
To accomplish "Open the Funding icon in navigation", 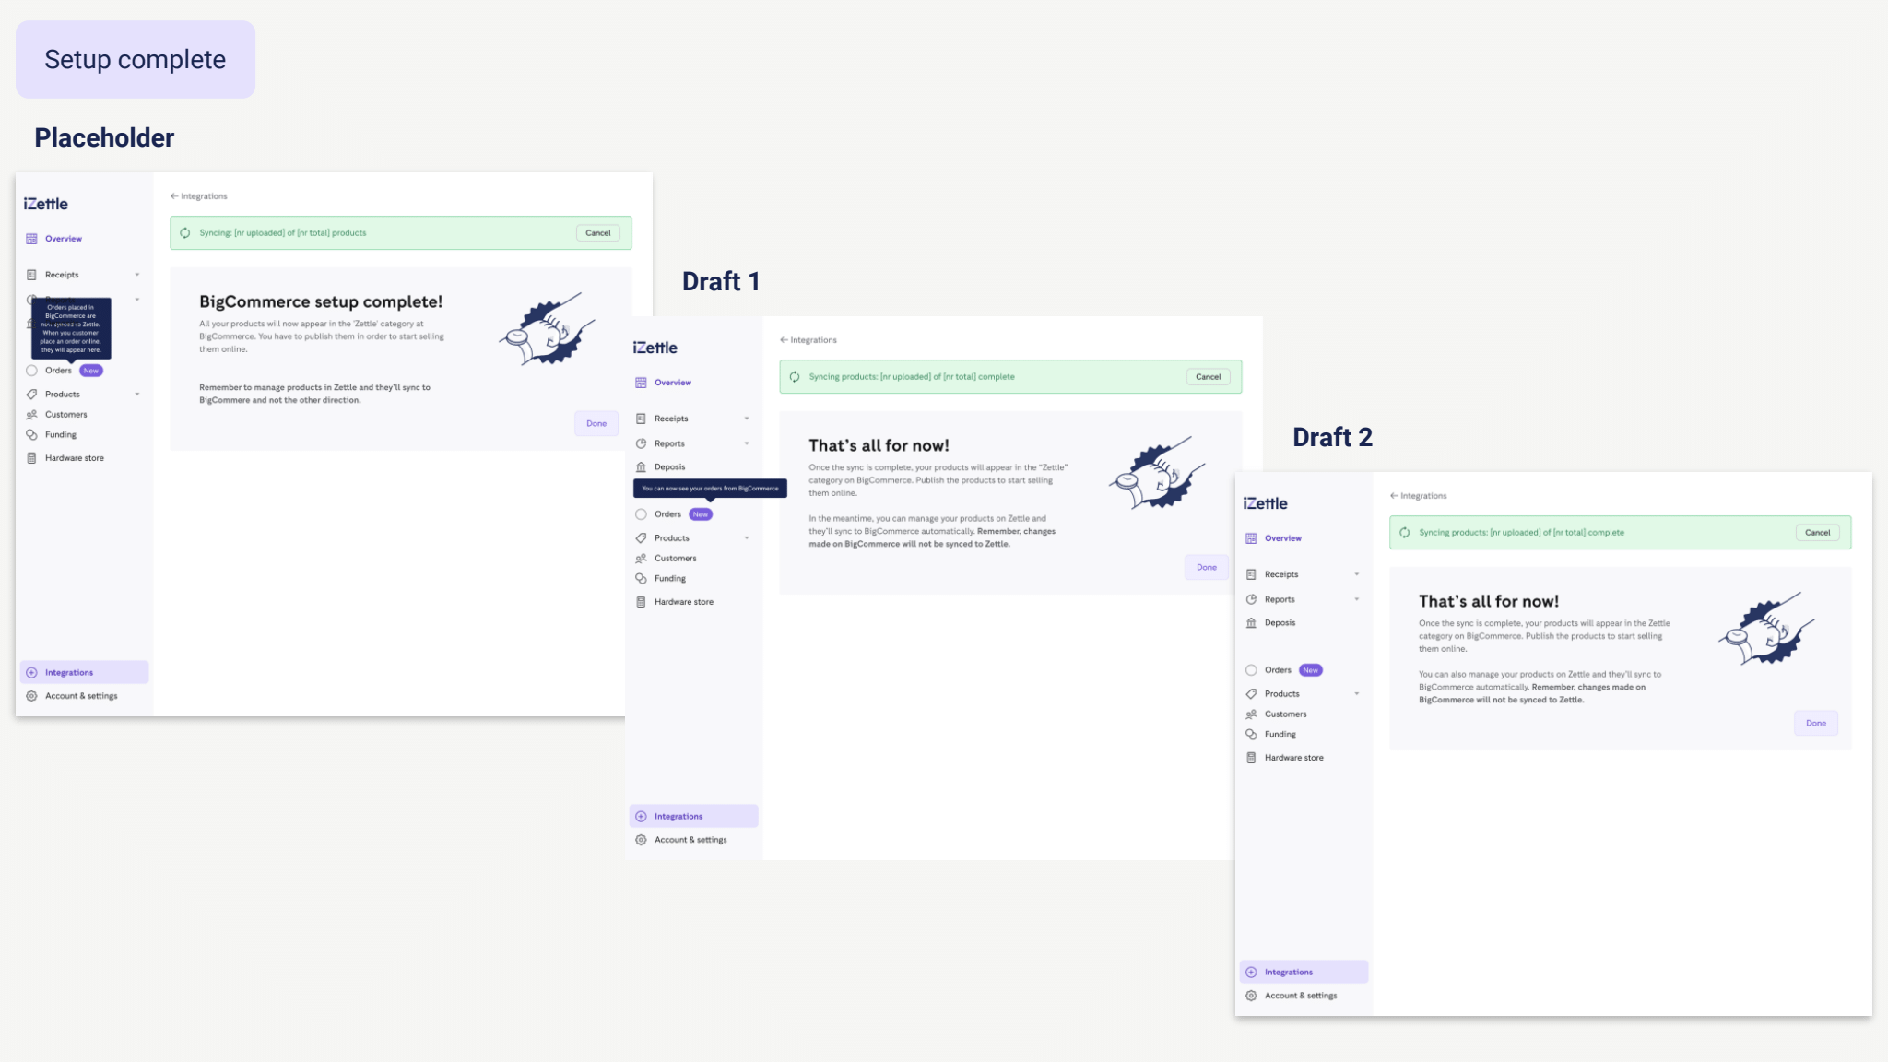I will tap(32, 433).
